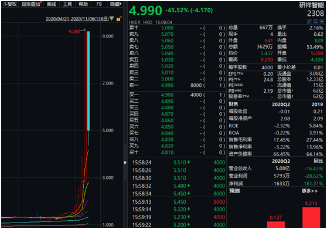Click the blue plus add-to-watchlist icon

[x=322, y=21]
